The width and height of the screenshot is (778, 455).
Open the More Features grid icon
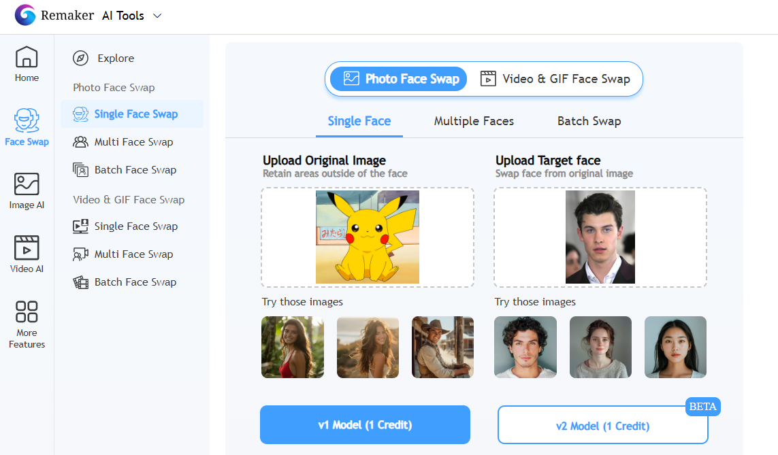point(27,311)
